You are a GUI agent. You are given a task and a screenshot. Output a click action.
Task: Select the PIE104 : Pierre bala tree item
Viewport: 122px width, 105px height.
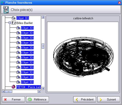(x=28, y=87)
